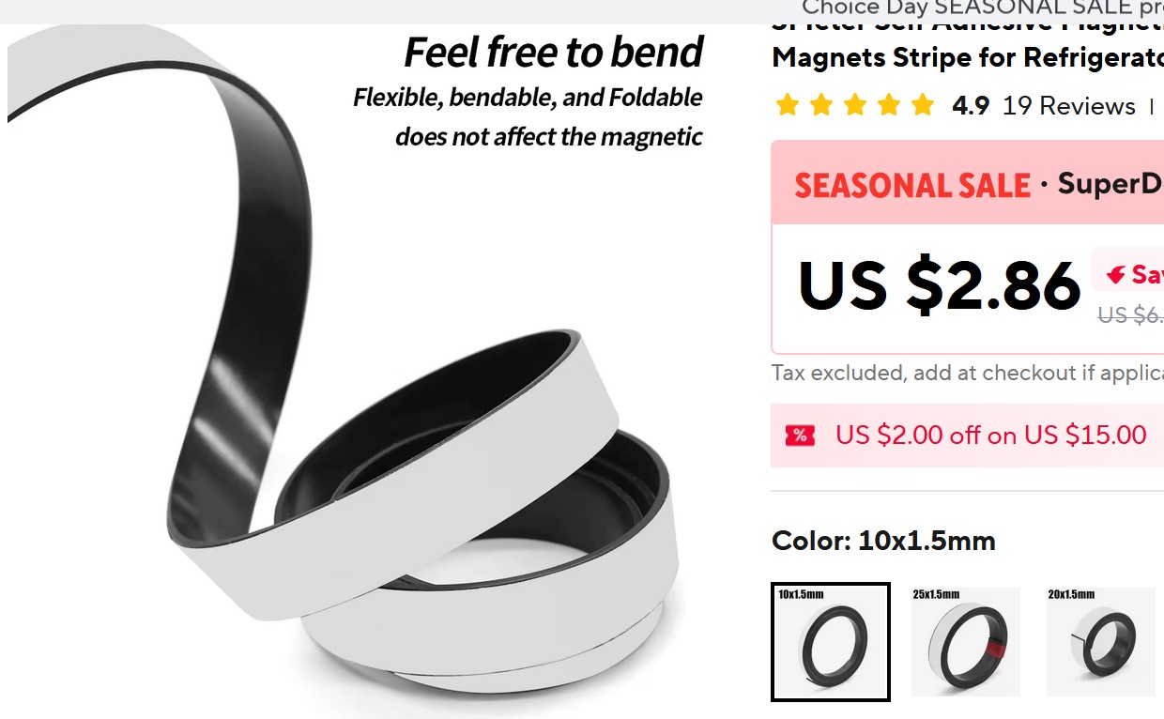1164x719 pixels.
Task: Click the SuperDeals text beside SEASONAL SALE
Action: pyautogui.click(x=1110, y=184)
